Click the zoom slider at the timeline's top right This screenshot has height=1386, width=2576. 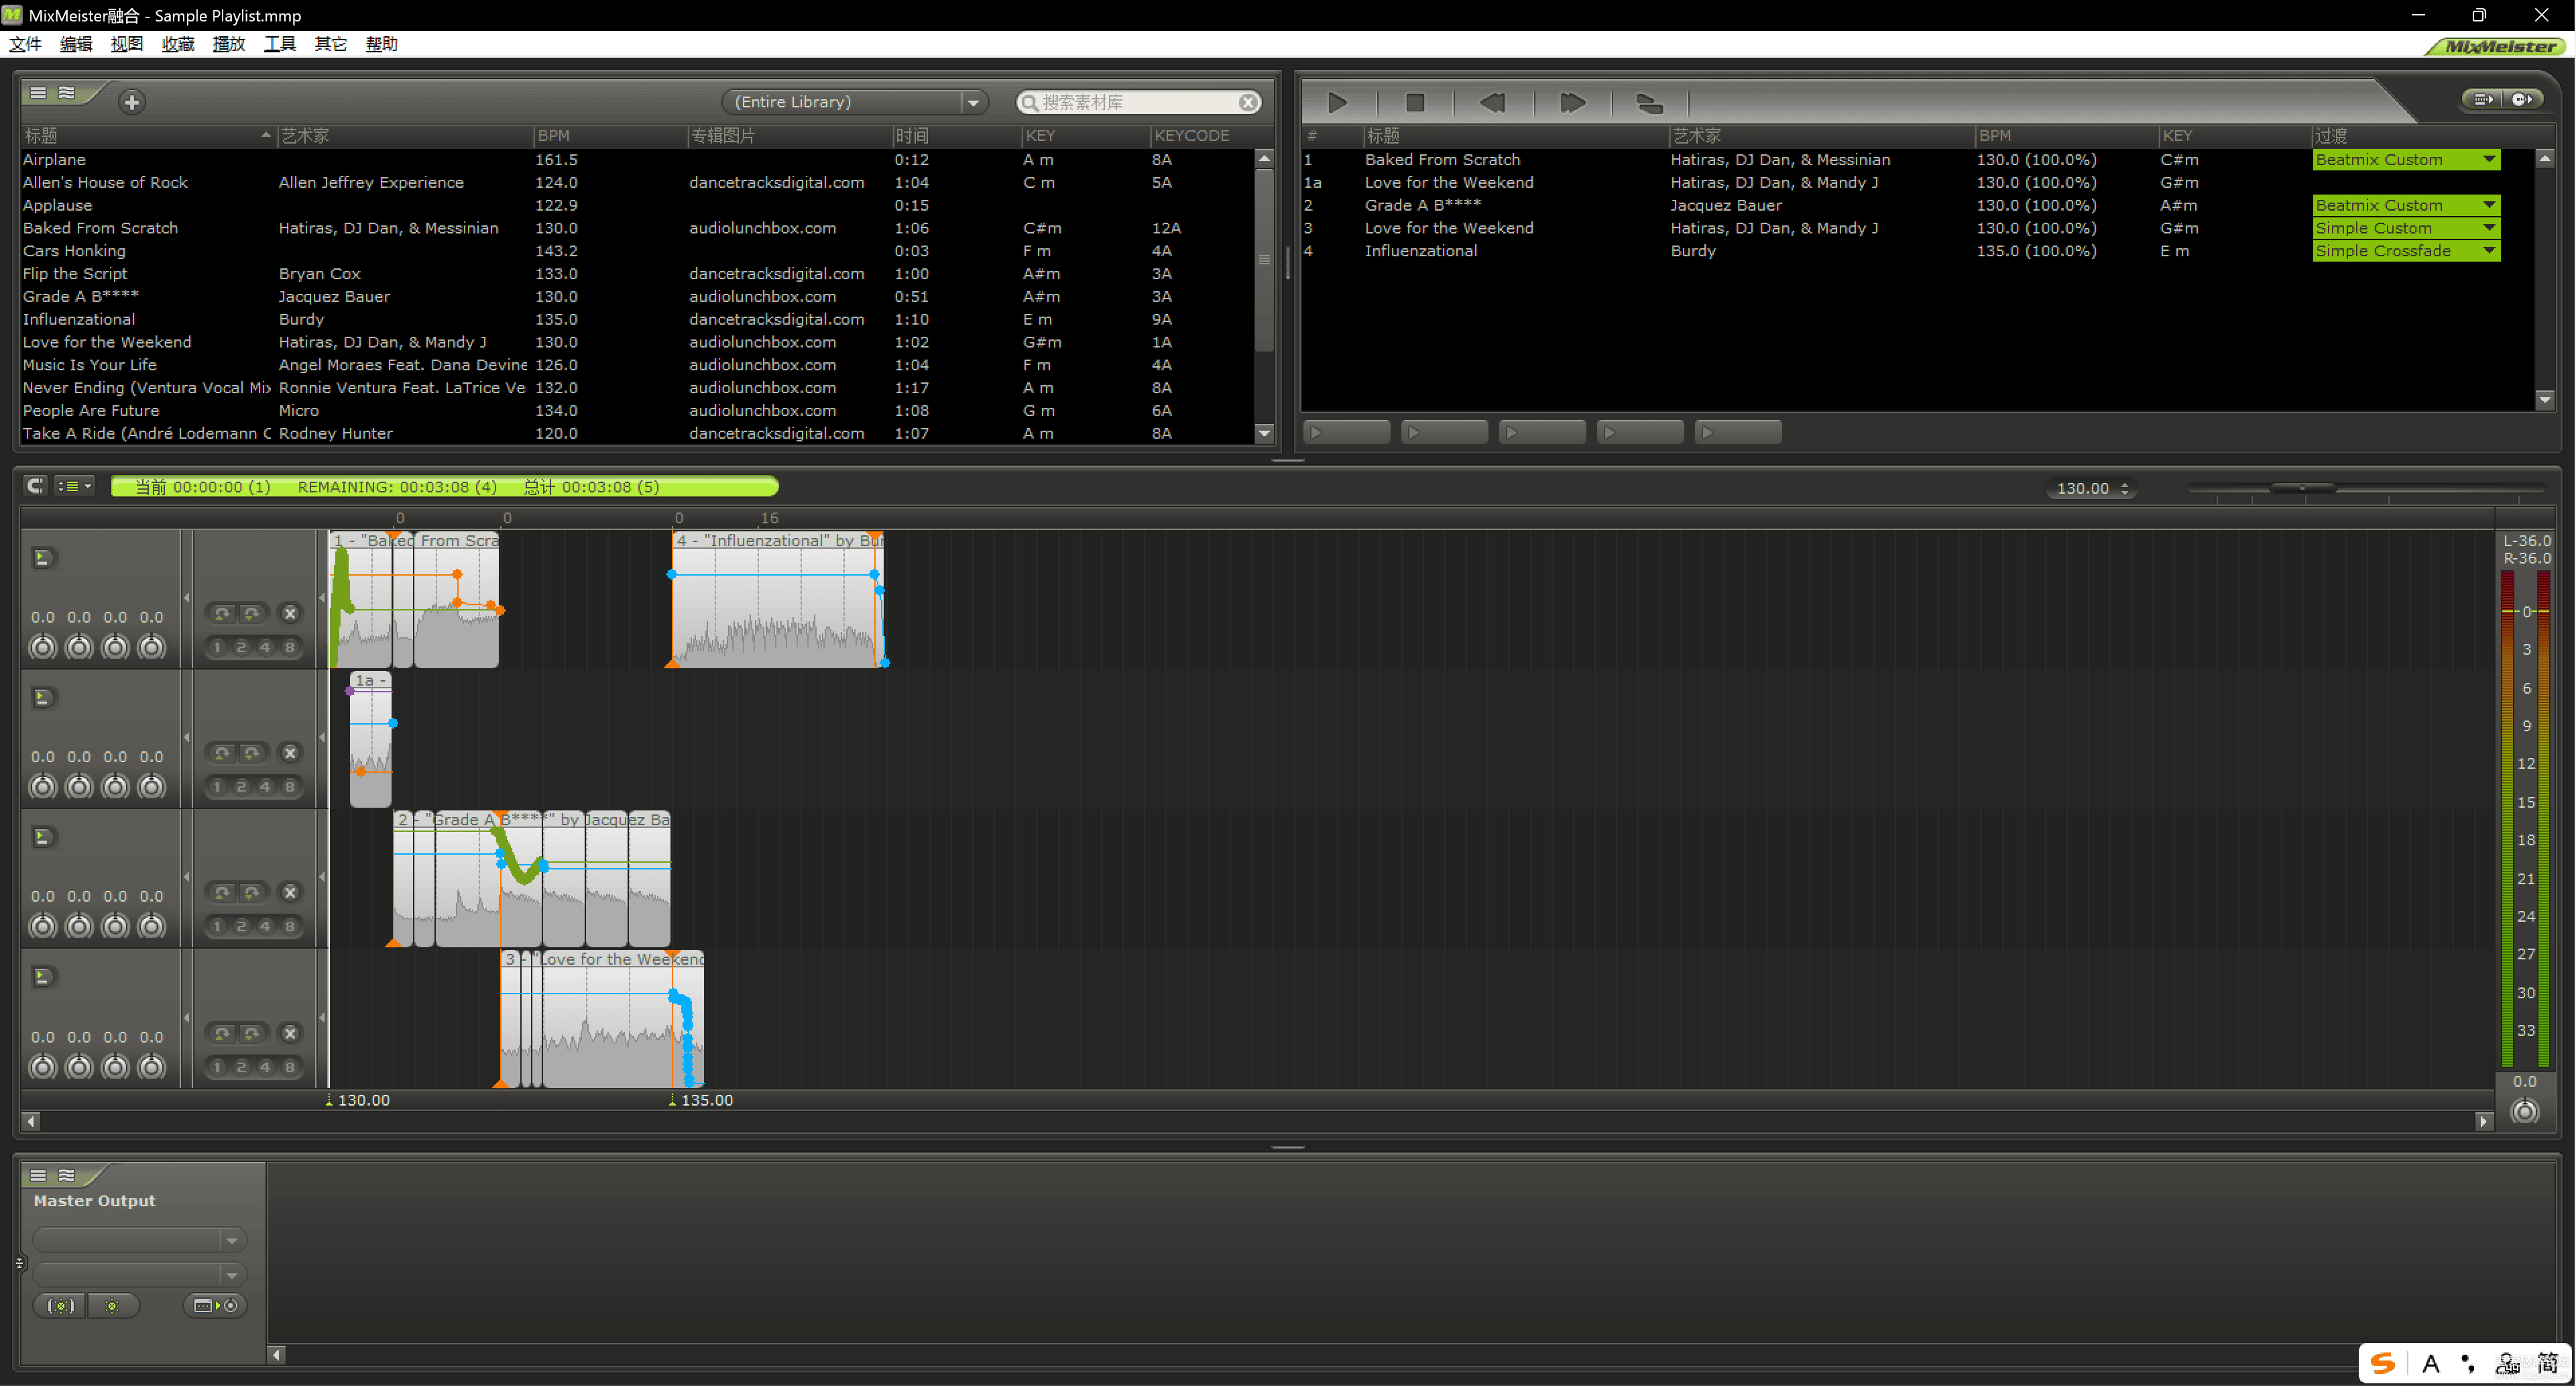pos(2302,487)
